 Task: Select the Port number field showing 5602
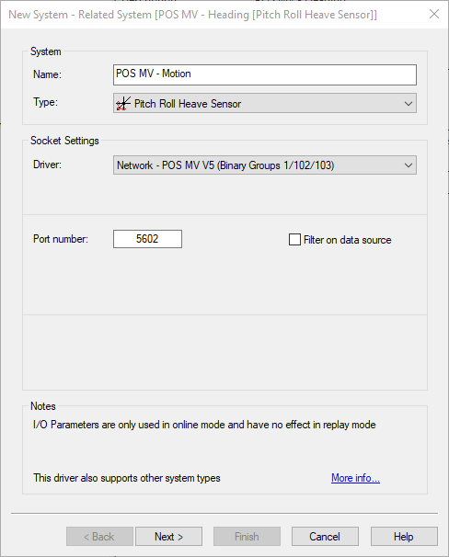coord(147,239)
